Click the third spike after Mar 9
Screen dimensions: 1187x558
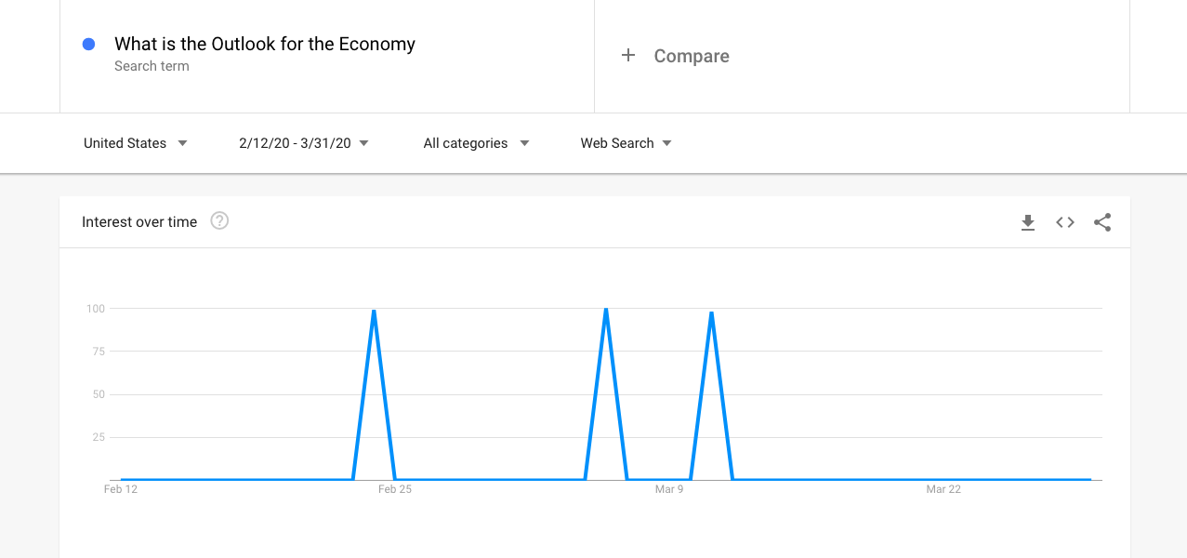tap(711, 312)
